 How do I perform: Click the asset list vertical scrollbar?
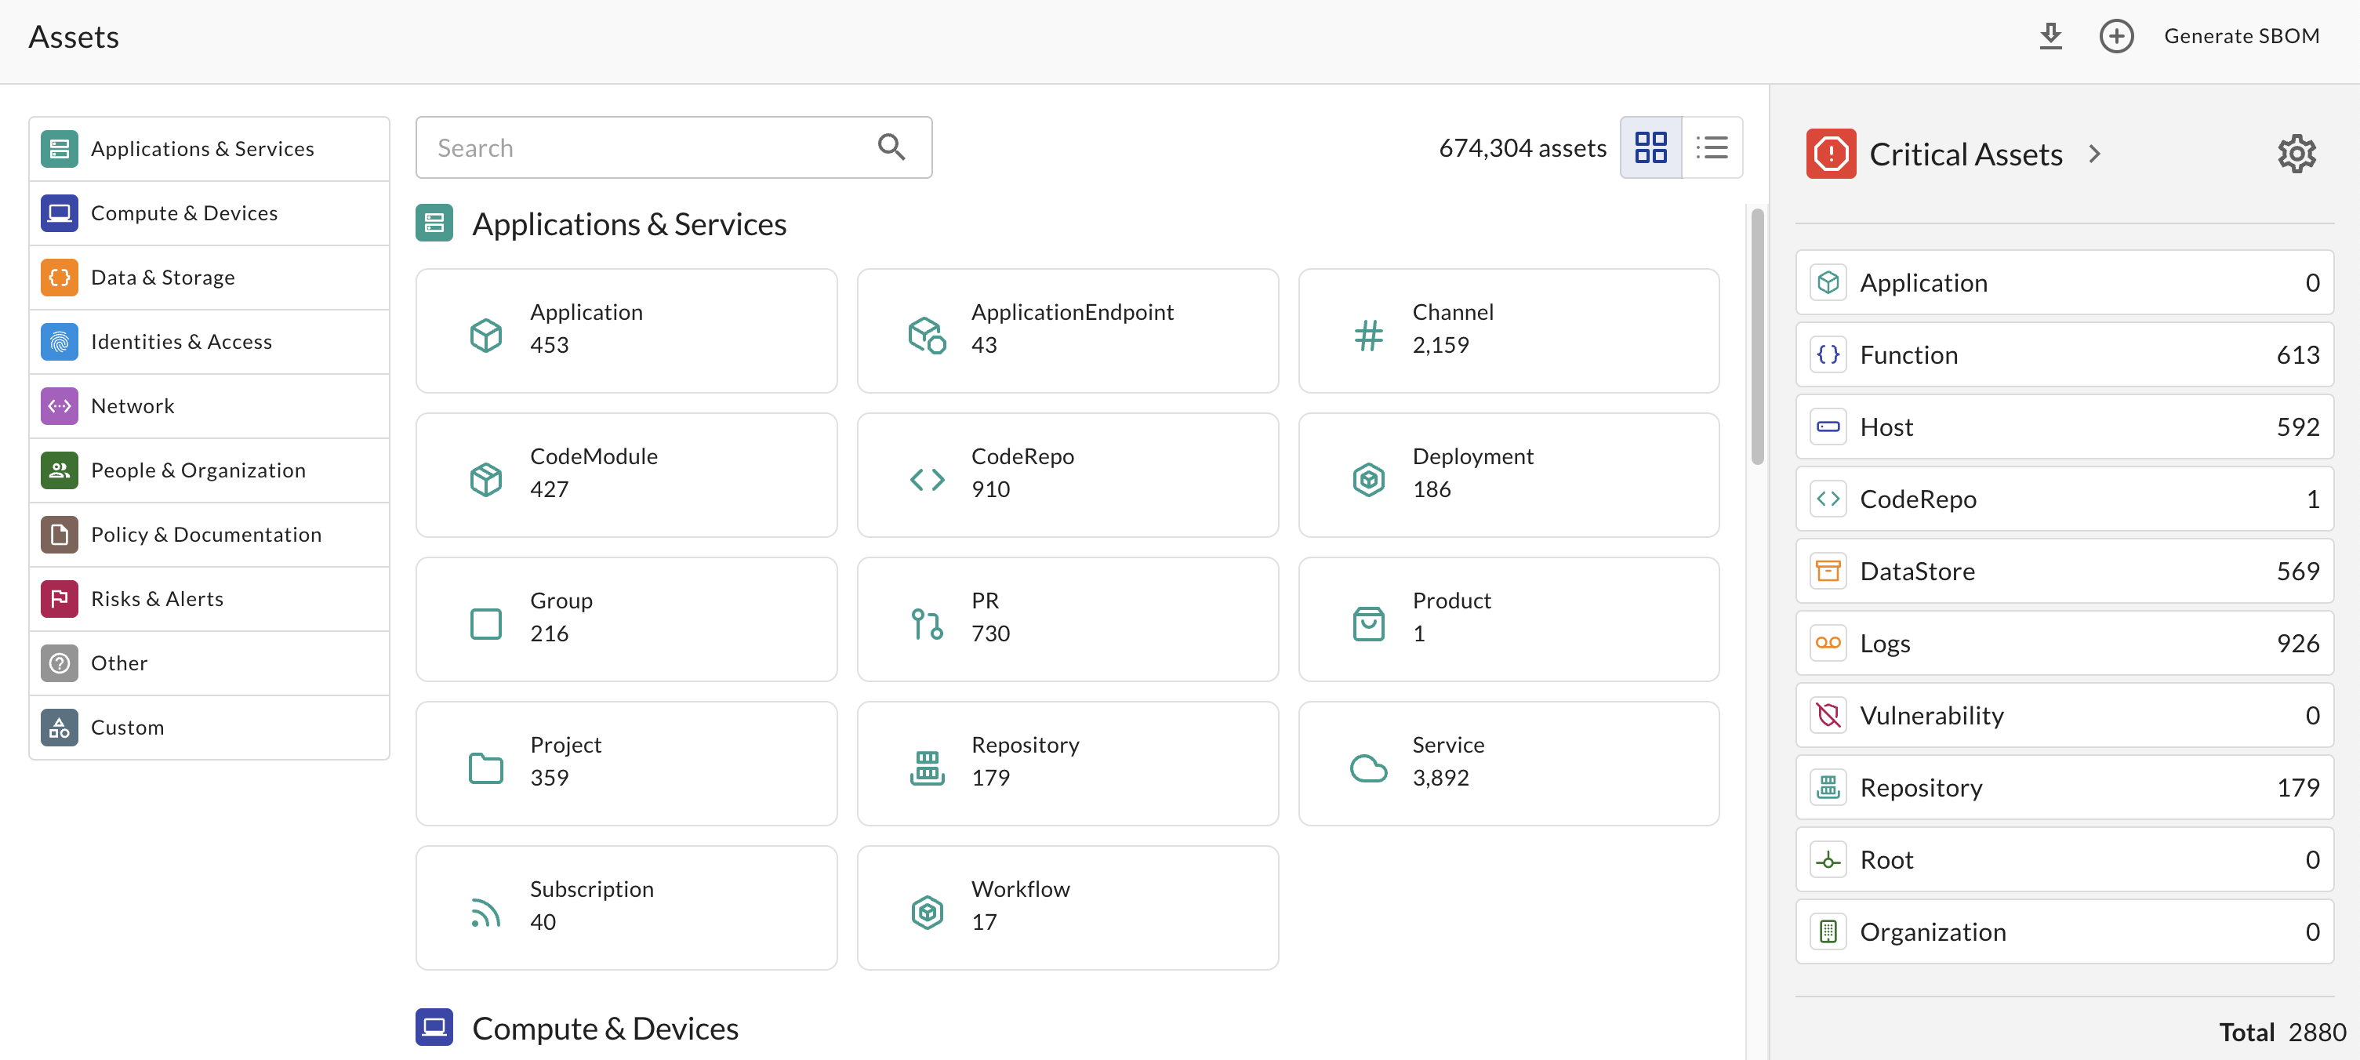coord(1756,336)
